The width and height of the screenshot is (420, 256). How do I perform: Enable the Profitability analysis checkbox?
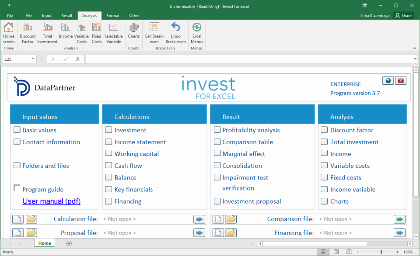(x=217, y=130)
